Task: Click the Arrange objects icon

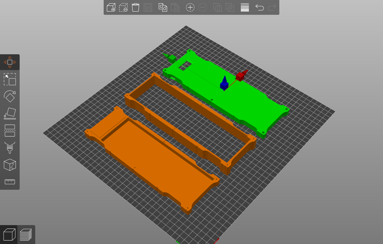Action: (x=148, y=7)
